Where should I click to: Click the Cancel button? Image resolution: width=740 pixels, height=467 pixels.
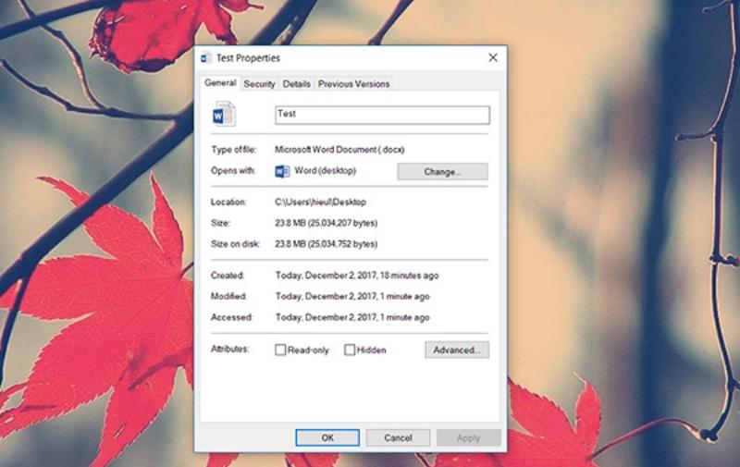pos(398,437)
